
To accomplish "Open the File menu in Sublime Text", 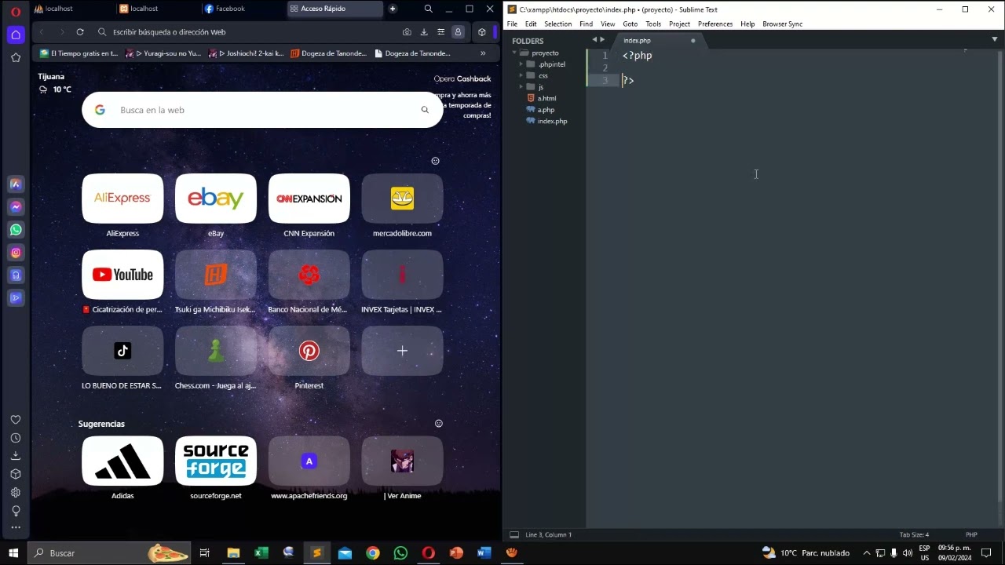I will tap(512, 24).
